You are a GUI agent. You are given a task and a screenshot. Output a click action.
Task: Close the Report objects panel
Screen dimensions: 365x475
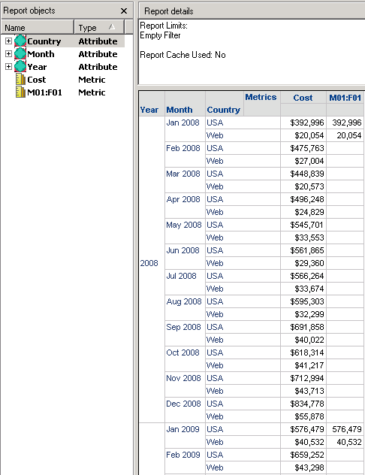pyautogui.click(x=124, y=11)
